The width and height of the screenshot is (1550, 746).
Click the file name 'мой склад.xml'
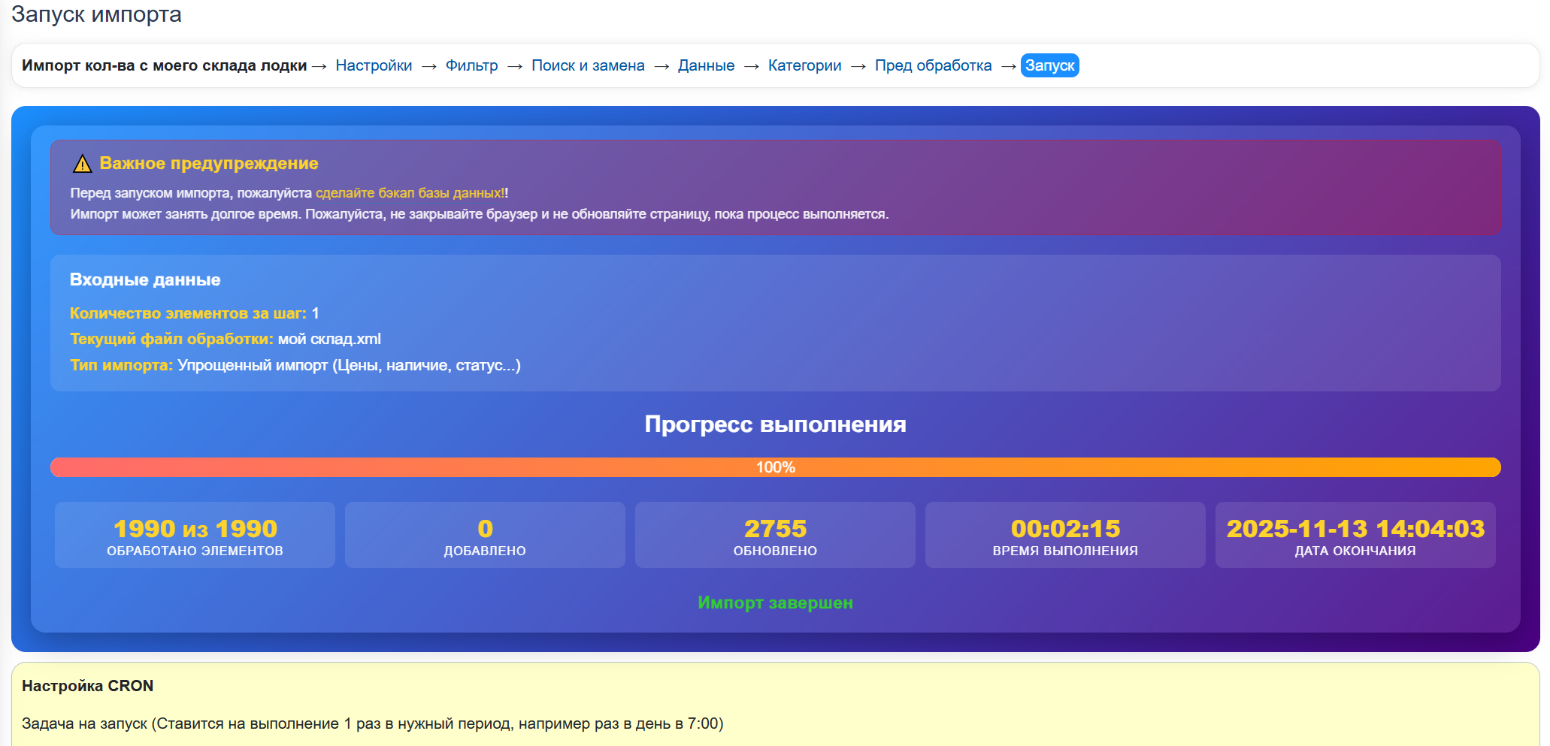[x=329, y=339]
